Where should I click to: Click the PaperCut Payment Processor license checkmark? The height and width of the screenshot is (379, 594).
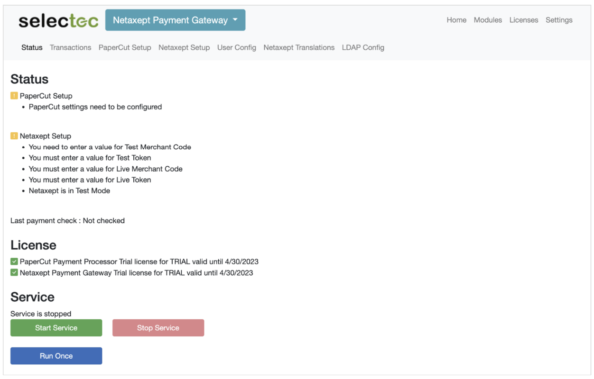coord(14,262)
